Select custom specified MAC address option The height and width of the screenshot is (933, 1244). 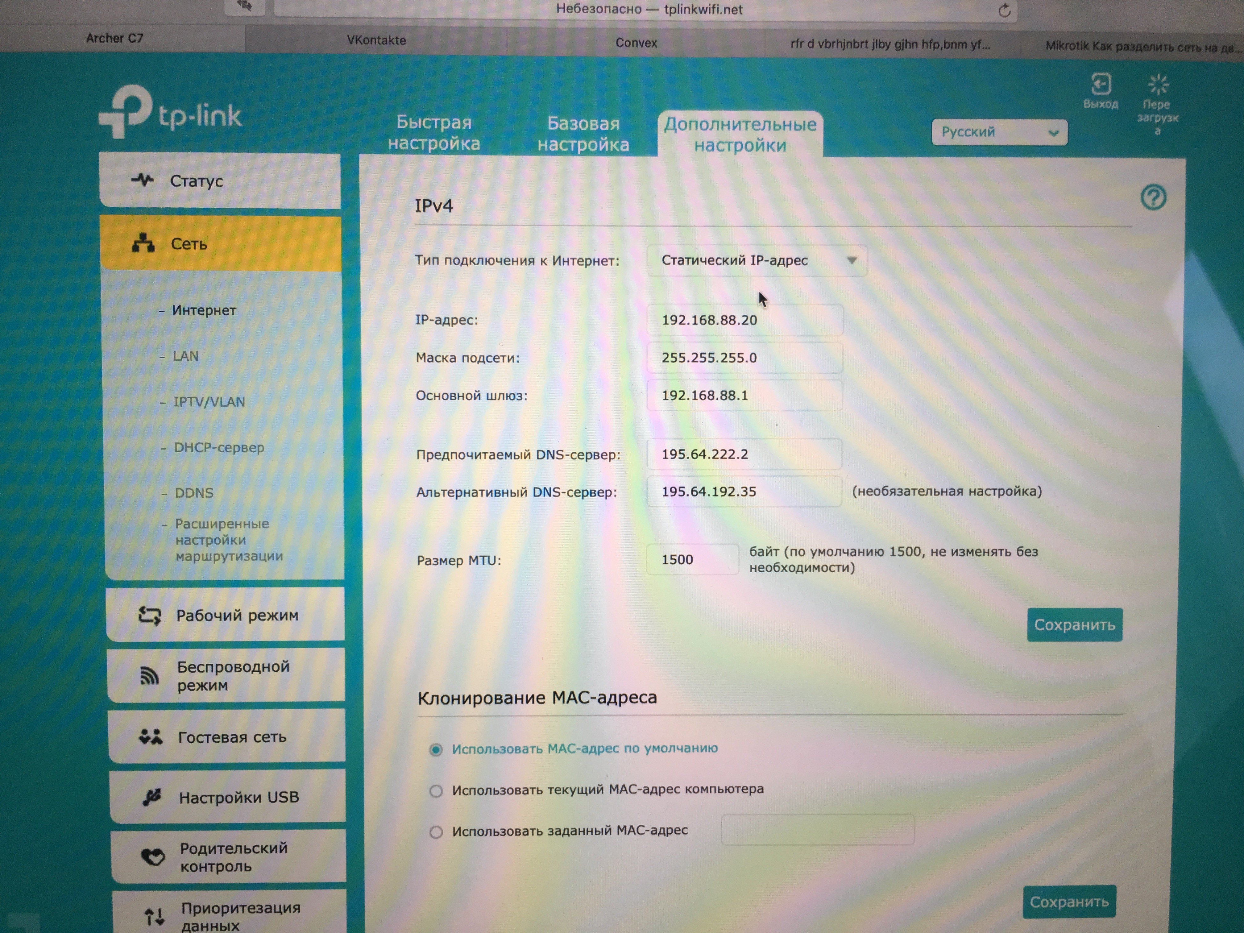[x=436, y=832]
